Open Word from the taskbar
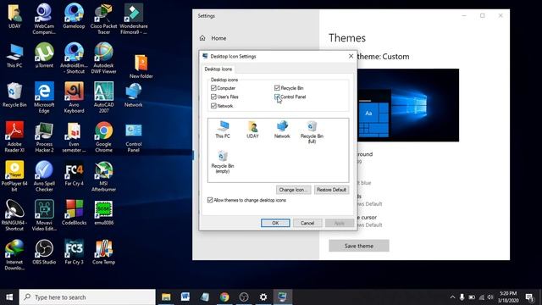 (185, 297)
